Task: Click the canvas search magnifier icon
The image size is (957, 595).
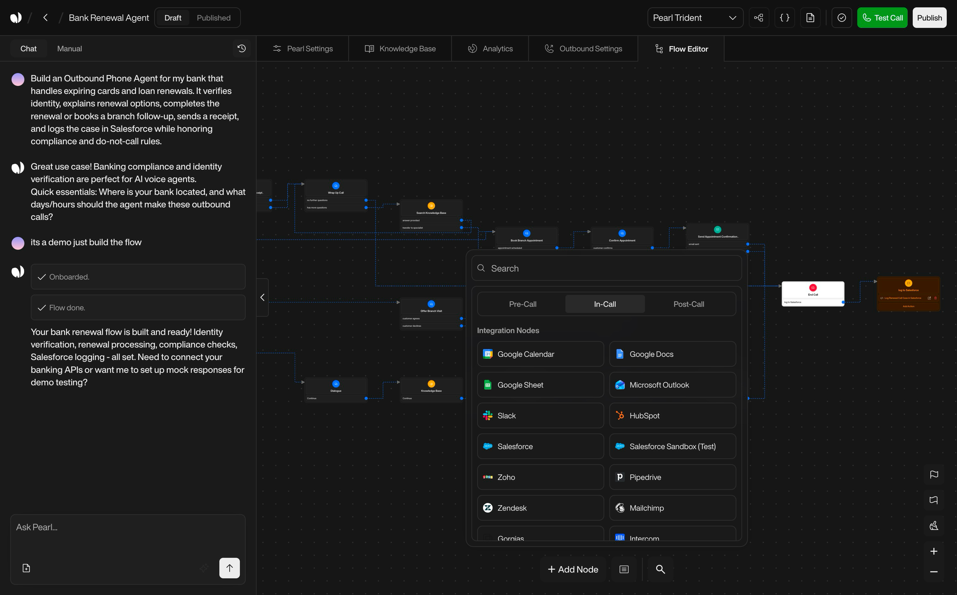Action: 660,569
